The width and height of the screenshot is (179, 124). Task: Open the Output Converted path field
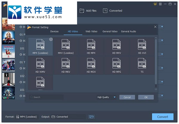tap(68, 117)
